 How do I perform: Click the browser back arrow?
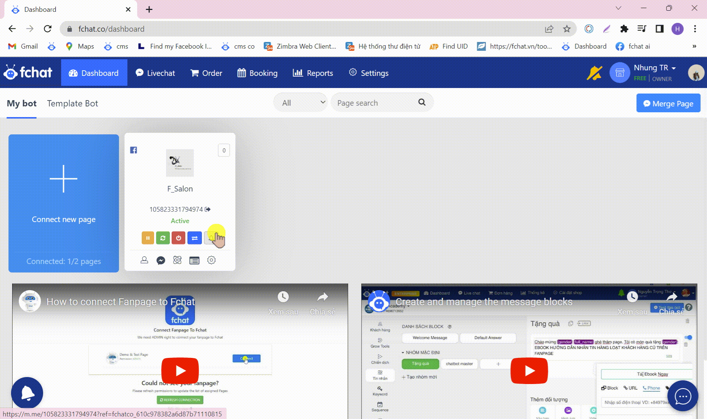(12, 29)
